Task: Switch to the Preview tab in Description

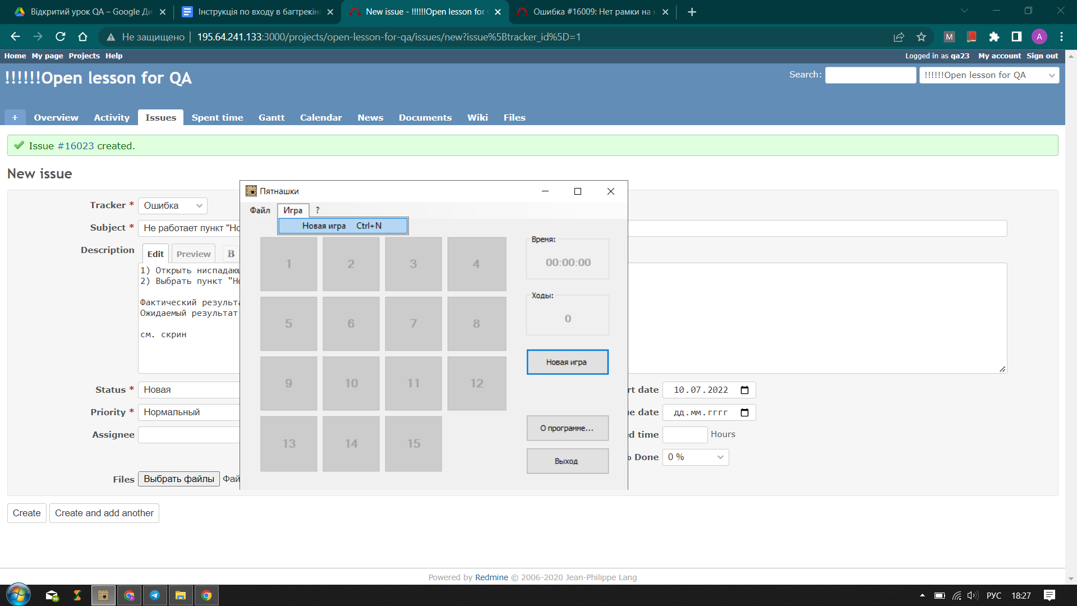Action: (x=194, y=254)
